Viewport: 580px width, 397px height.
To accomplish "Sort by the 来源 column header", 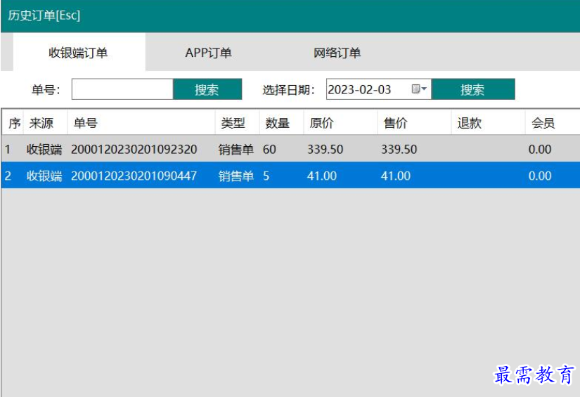I will (46, 123).
